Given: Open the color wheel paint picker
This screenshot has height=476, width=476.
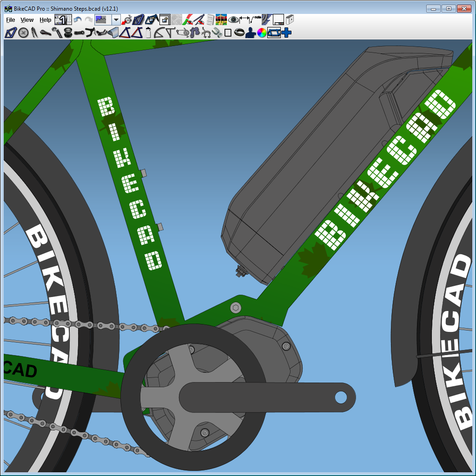Looking at the screenshot, I should 262,33.
